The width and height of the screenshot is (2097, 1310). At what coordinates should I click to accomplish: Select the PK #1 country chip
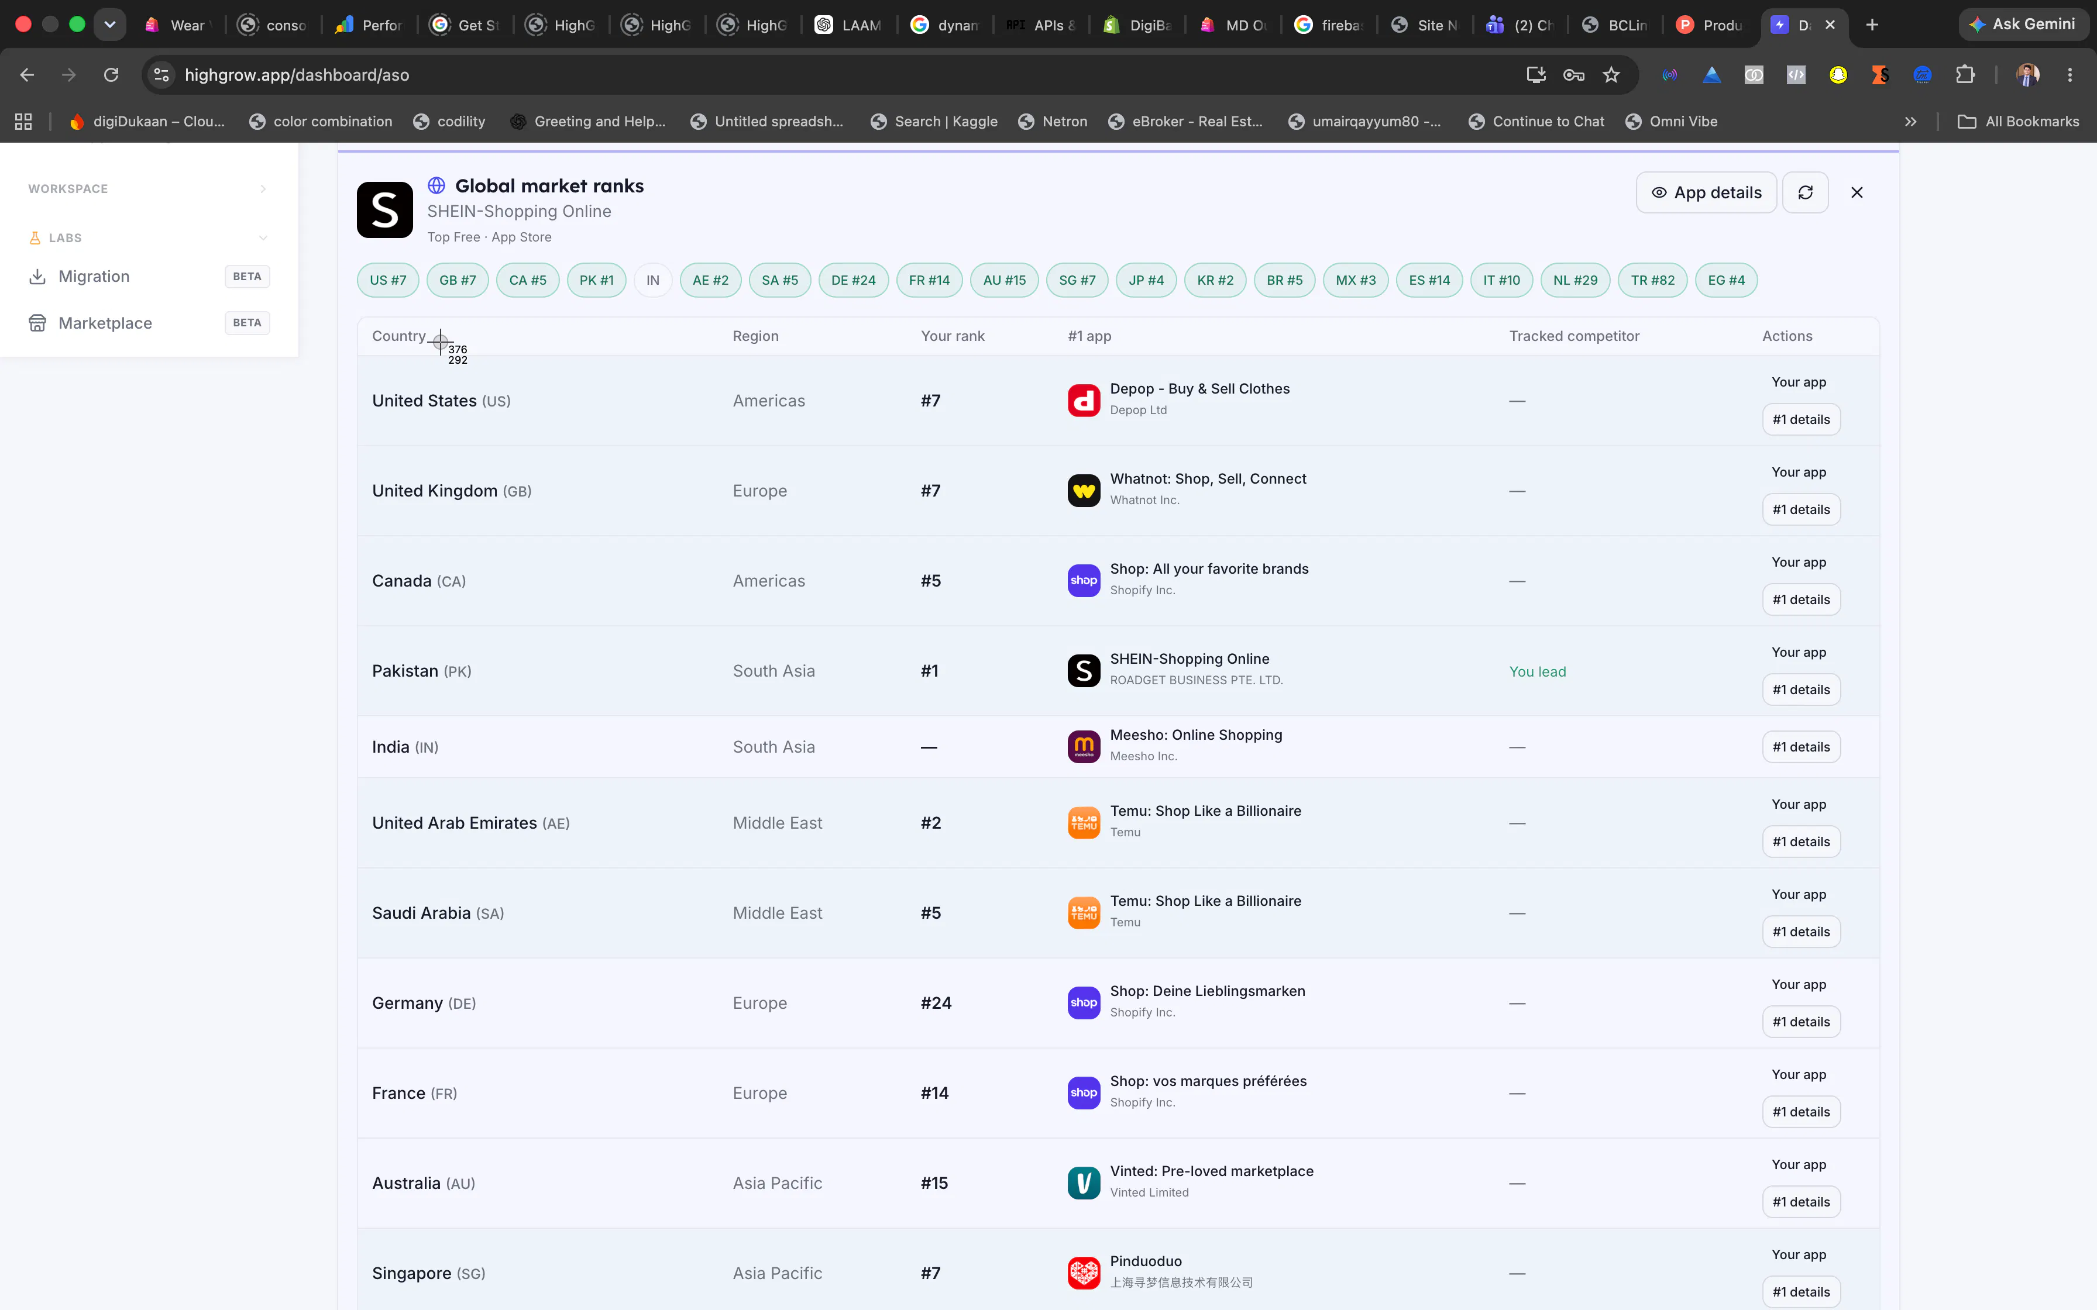pyautogui.click(x=596, y=280)
